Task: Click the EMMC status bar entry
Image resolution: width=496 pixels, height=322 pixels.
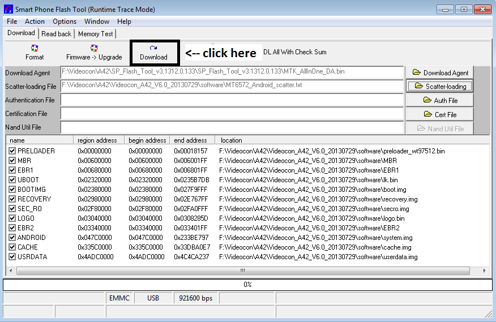Action: click(119, 298)
